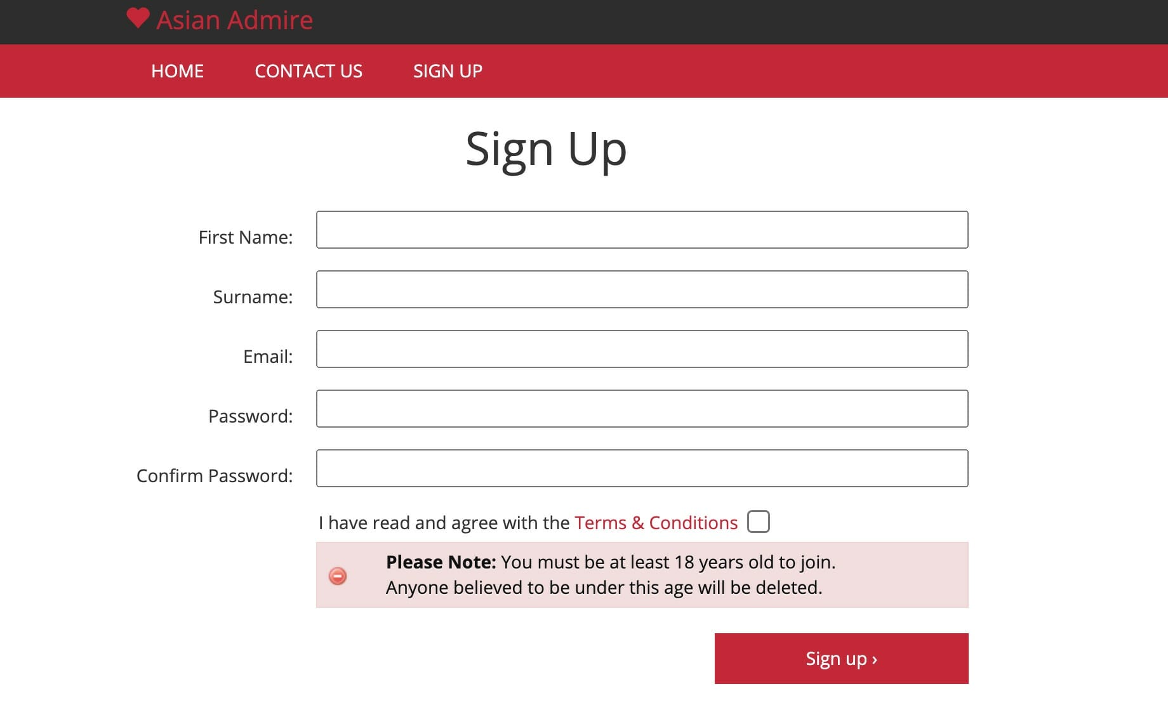Screen dimensions: 1168x703
Task: Click the "Please Note" age notice text
Action: coord(609,575)
